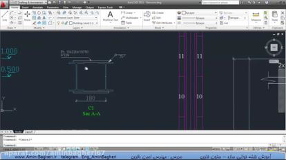The height and width of the screenshot is (160, 286).
Task: Toggle layer on/off lightbulb icon
Action: [x=59, y=23]
